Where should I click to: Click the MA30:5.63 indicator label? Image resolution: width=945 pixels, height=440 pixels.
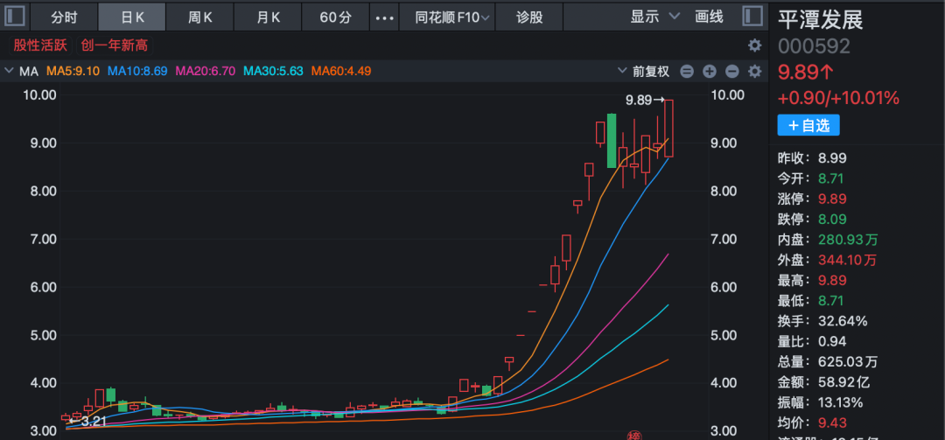[x=273, y=72]
